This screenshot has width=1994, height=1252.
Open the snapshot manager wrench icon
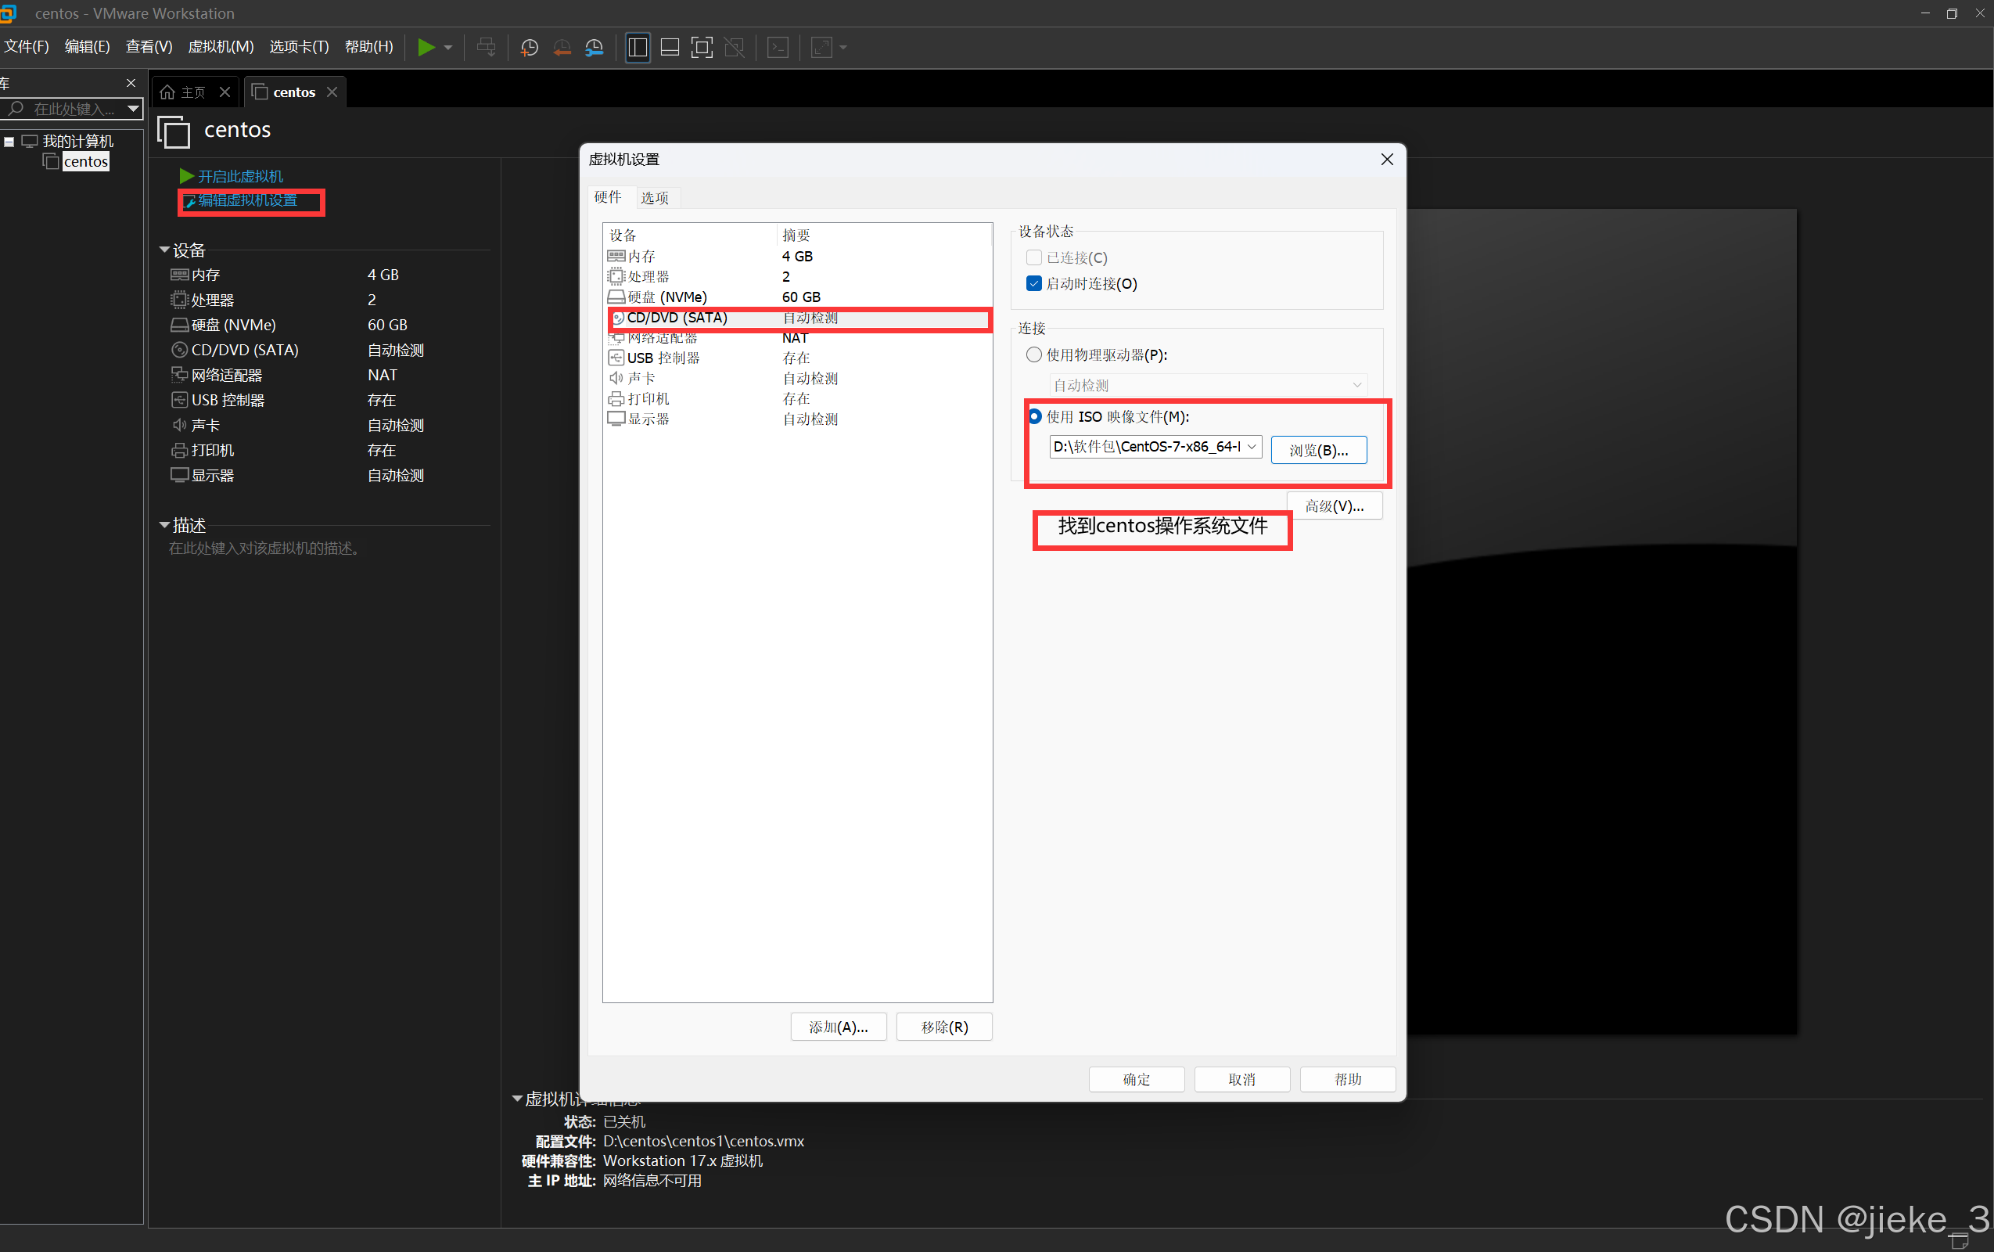click(x=595, y=47)
